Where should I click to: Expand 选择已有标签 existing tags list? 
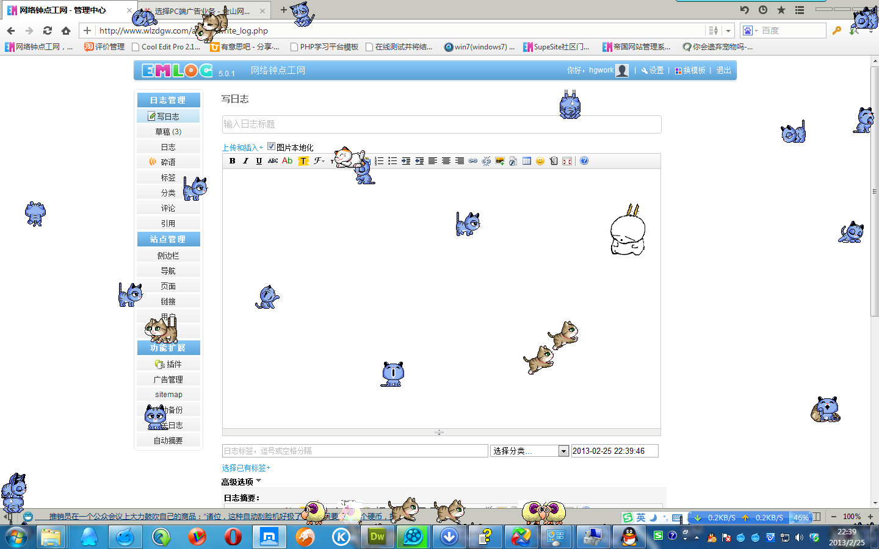point(246,468)
